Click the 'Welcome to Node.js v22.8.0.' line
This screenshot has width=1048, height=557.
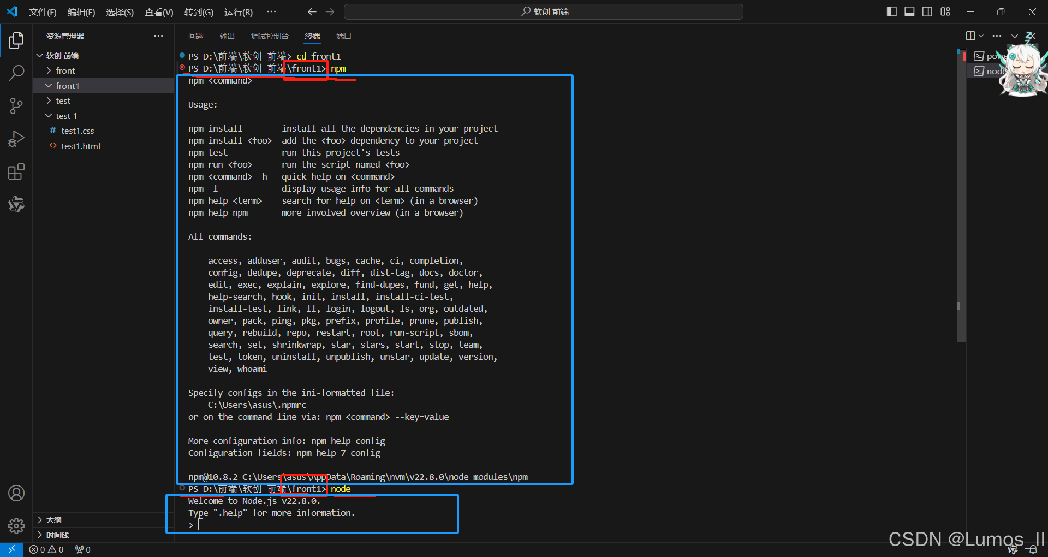click(254, 501)
